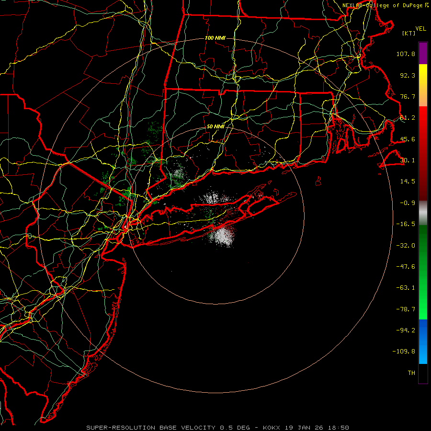Select the -32.0 legend value
This screenshot has height=431, width=431.
[x=406, y=245]
